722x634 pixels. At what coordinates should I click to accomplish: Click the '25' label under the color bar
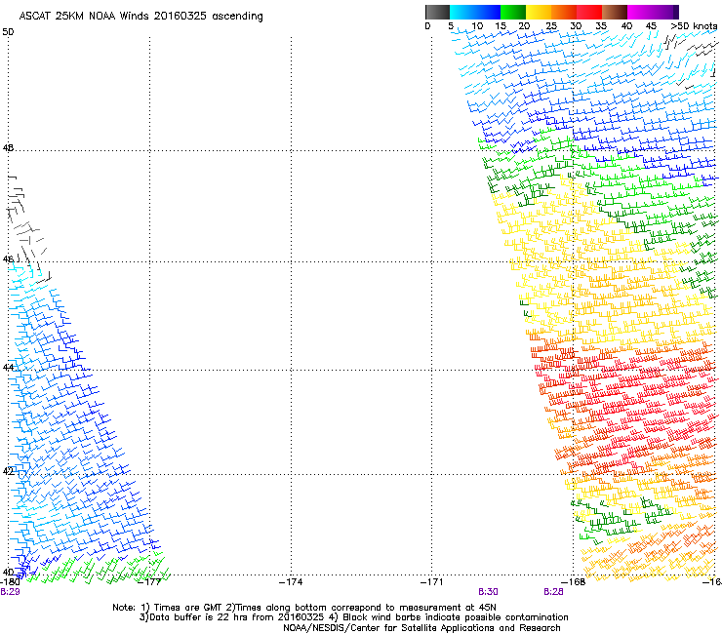[x=551, y=25]
